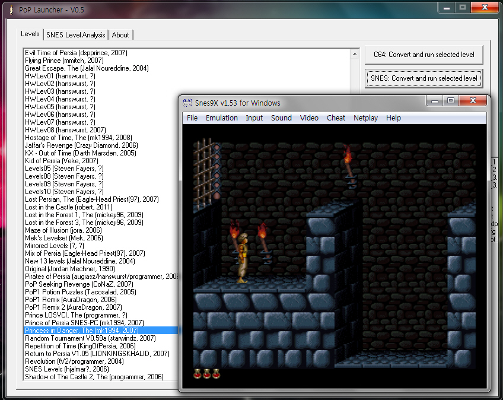Select Original (Jordan Mechner, 1990) level
The height and width of the screenshot is (400, 503).
70,269
